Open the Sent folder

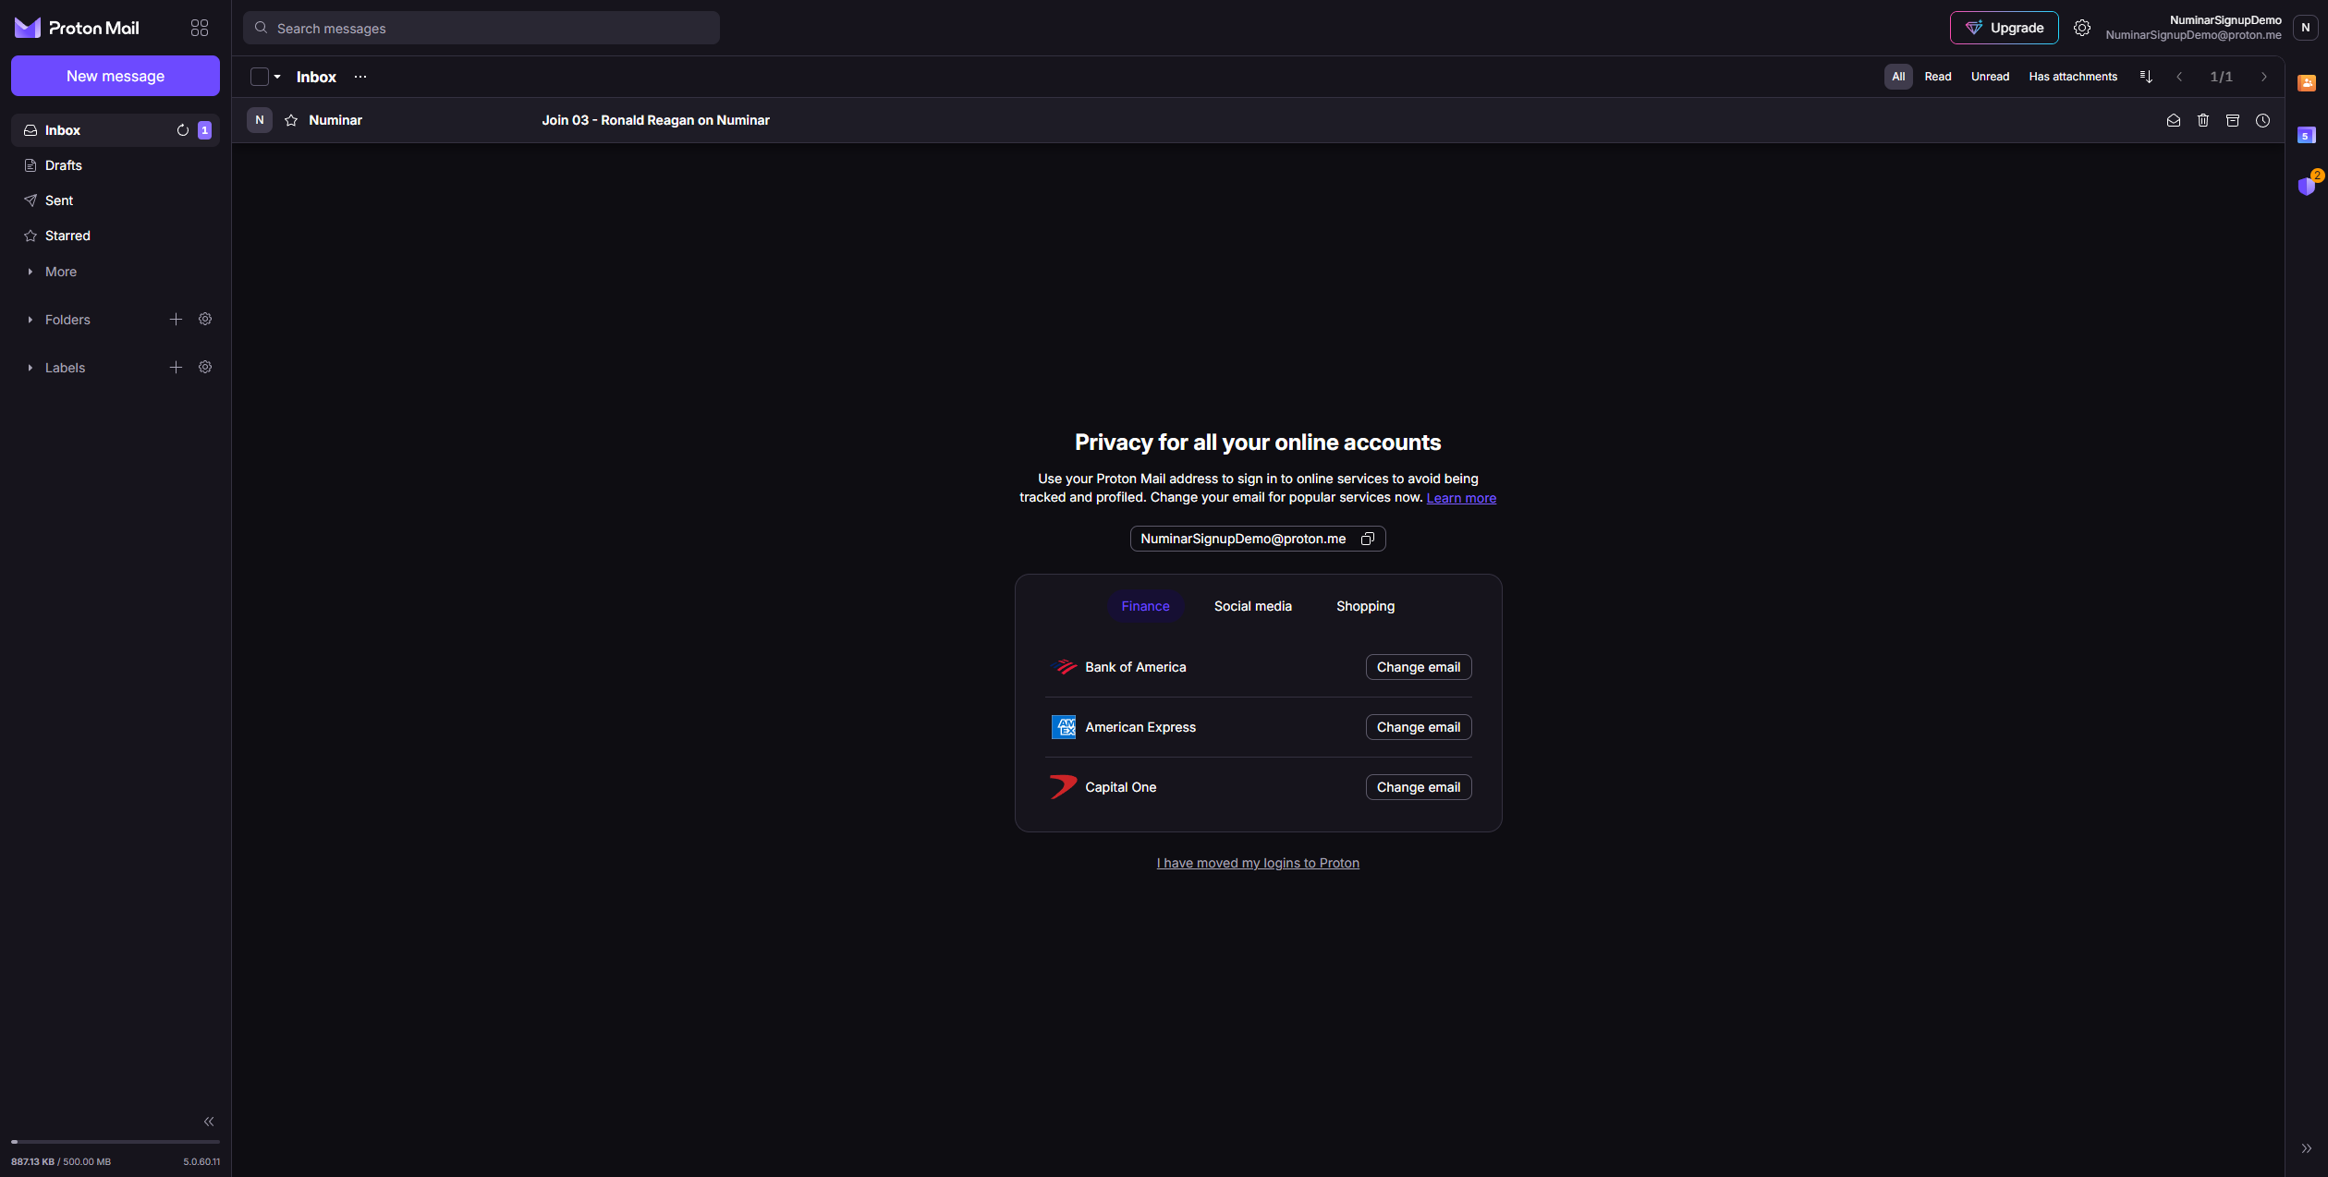[x=116, y=200]
